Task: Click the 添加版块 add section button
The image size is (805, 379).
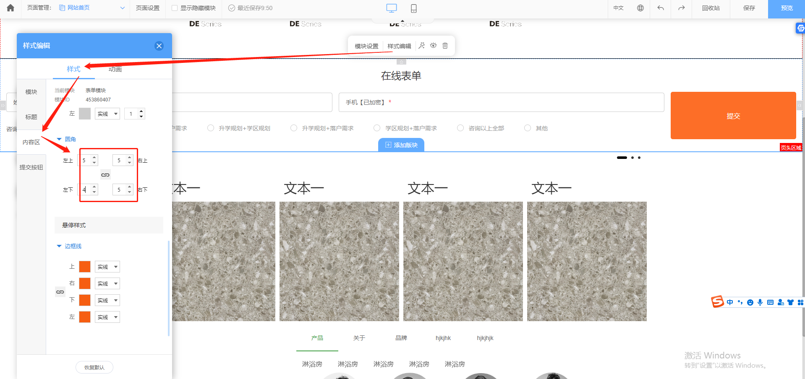Action: tap(401, 145)
